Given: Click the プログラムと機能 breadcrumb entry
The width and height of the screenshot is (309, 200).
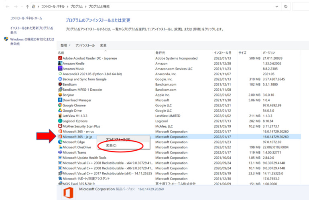Looking at the screenshot, I should [99, 6].
